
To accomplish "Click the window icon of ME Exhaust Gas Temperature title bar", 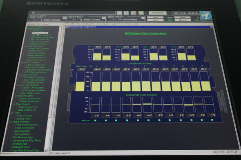I will coord(67,27).
